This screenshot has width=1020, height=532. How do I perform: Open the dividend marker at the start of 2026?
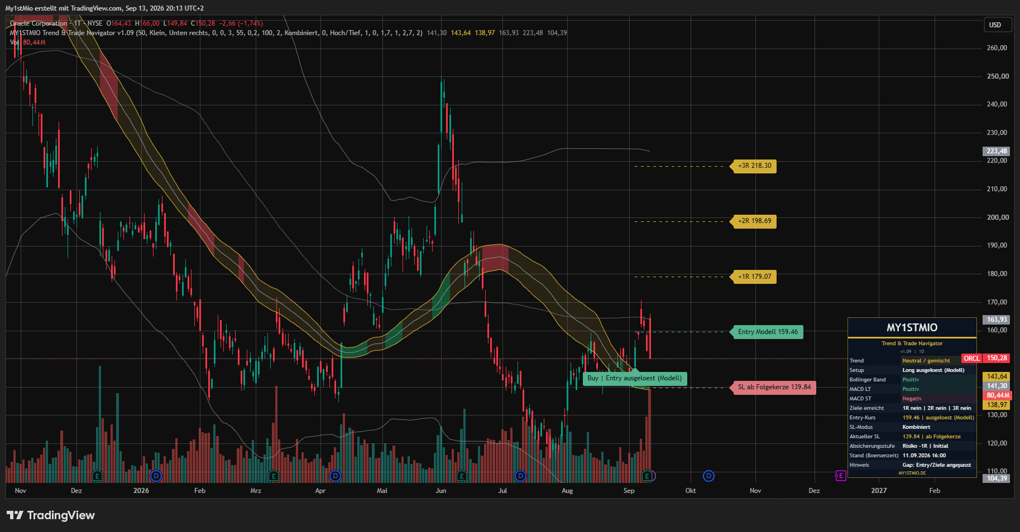[x=156, y=476]
